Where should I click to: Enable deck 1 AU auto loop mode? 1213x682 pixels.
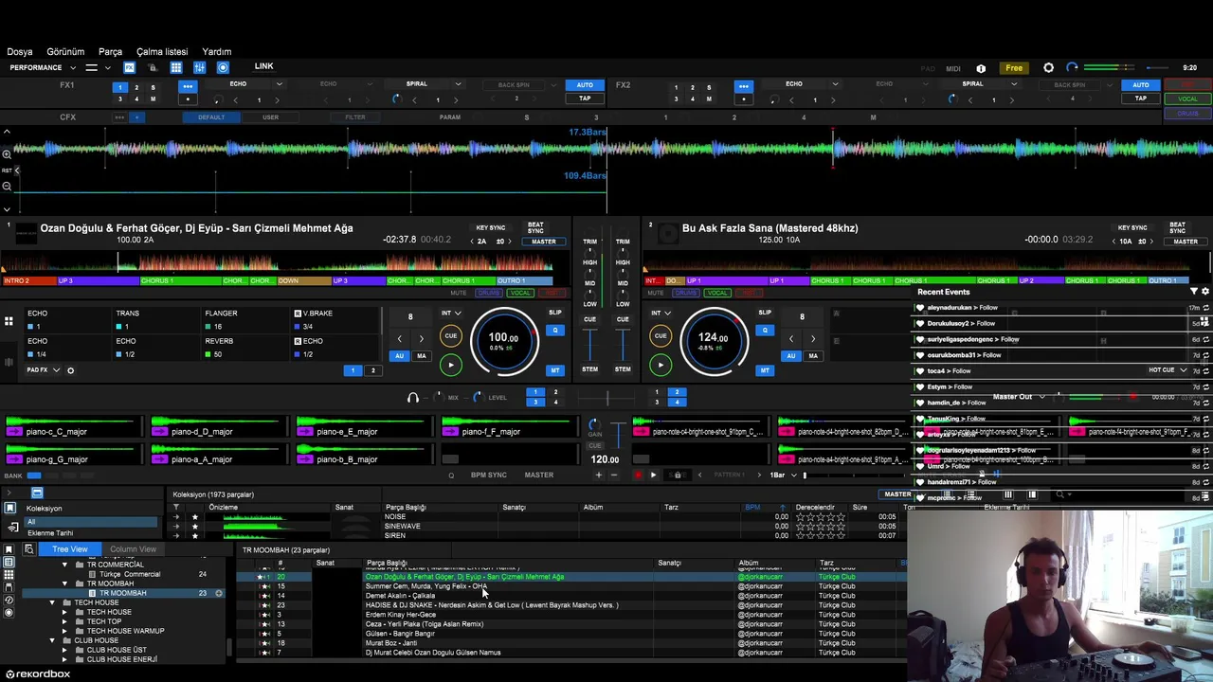399,356
